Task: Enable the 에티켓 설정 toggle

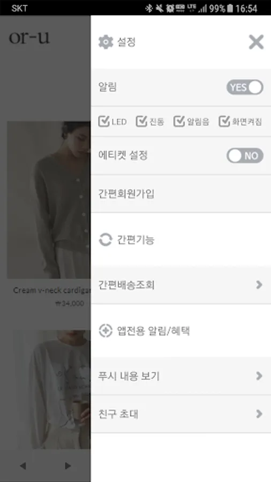Action: [x=245, y=155]
